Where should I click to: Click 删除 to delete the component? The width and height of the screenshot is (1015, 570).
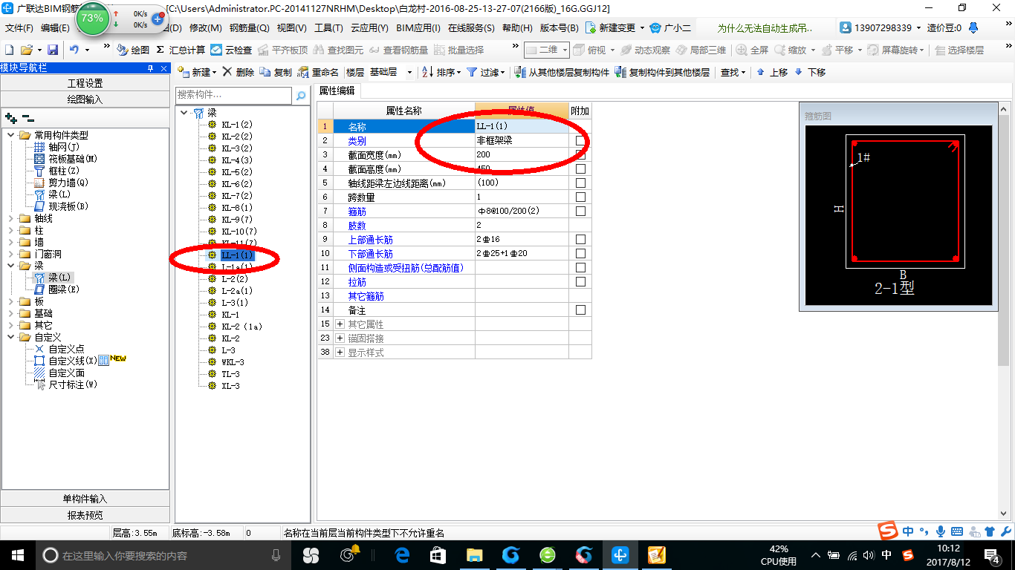[238, 72]
